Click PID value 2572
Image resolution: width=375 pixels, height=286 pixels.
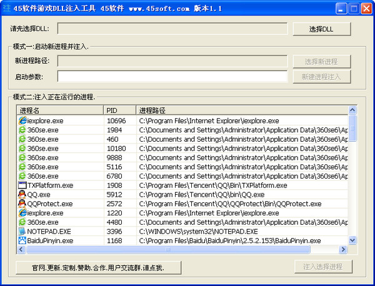pyautogui.click(x=114, y=204)
